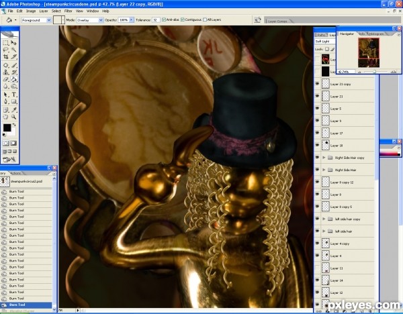Select the Type tool
403x314 pixels.
[13, 95]
